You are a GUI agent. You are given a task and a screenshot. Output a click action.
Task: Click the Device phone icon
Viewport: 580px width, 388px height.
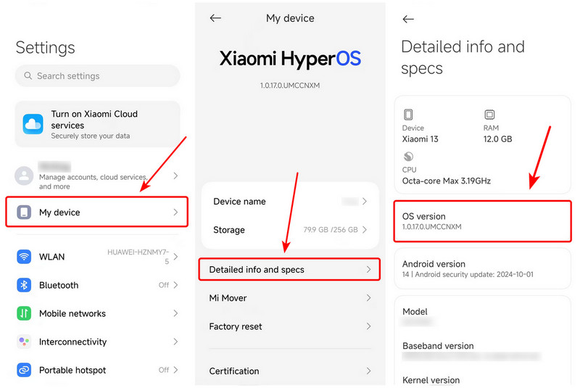(408, 115)
